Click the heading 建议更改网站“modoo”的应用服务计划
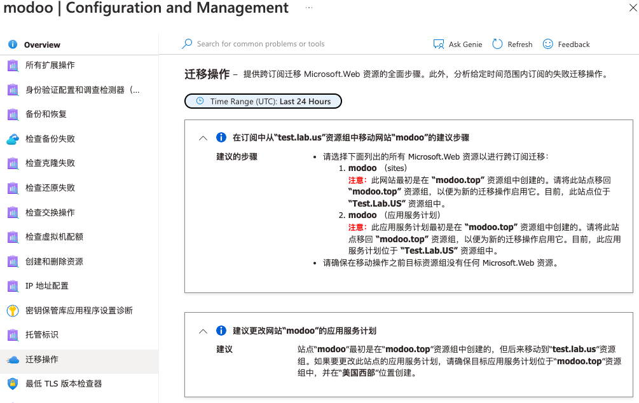The image size is (639, 403). pyautogui.click(x=305, y=331)
